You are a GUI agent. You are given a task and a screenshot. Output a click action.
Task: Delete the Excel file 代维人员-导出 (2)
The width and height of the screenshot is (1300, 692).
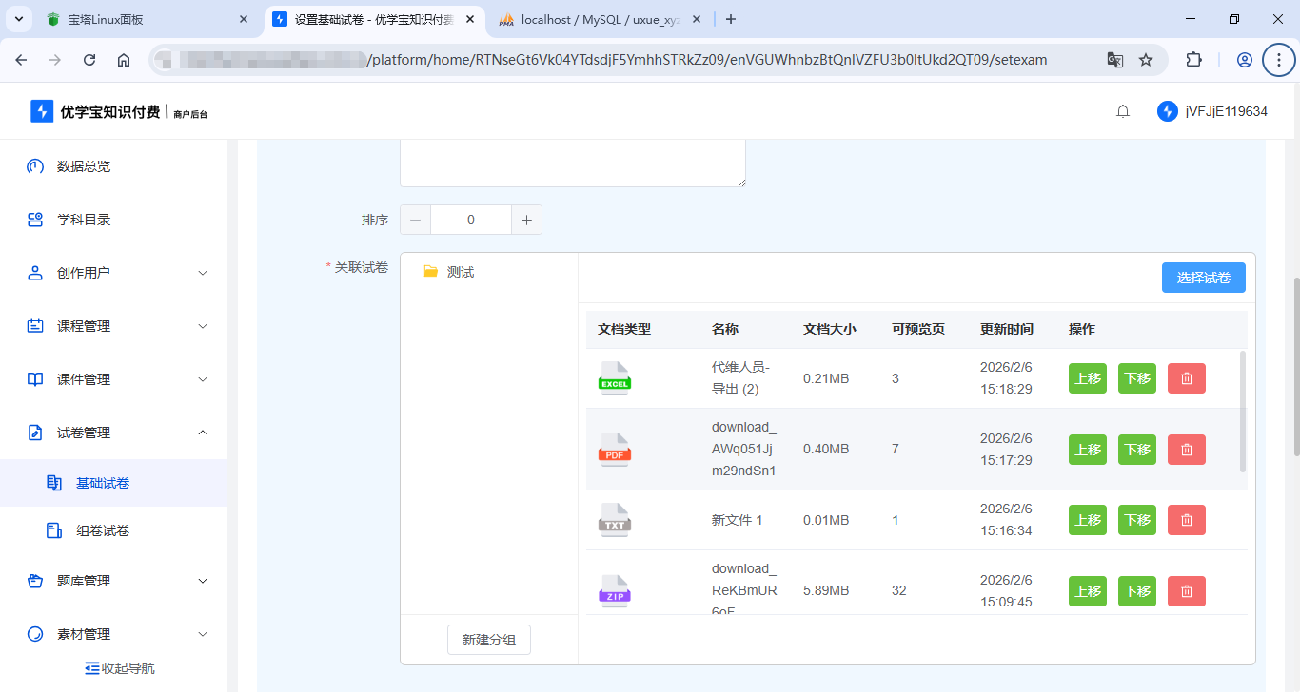click(x=1186, y=378)
